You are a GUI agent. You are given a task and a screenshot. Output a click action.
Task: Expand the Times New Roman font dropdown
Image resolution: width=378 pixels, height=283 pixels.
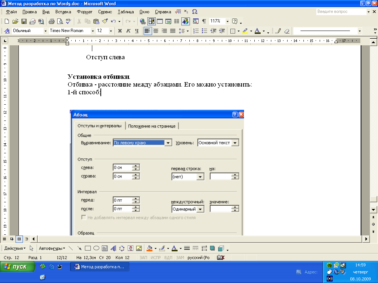point(92,31)
